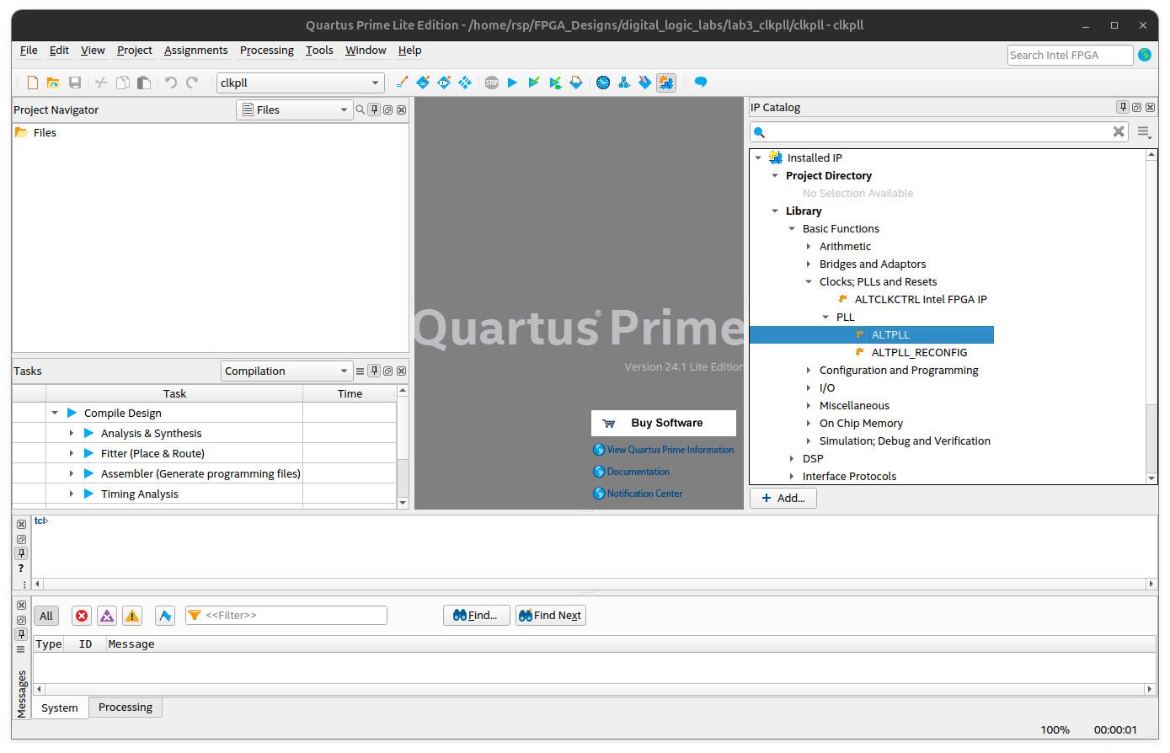The height and width of the screenshot is (753, 1170).
Task: Click the Add... button in IP Catalog
Action: [783, 498]
